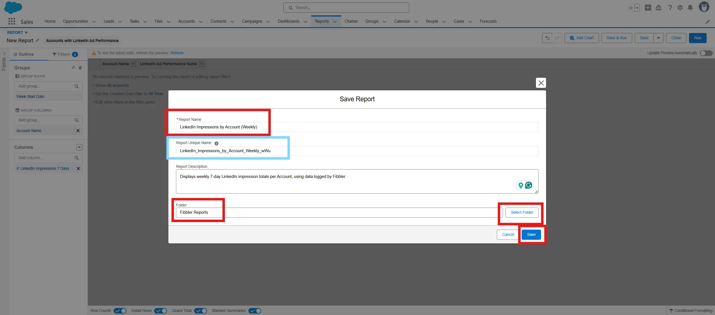Toggle Update Preview Automatically switch
The width and height of the screenshot is (715, 315).
(706, 53)
